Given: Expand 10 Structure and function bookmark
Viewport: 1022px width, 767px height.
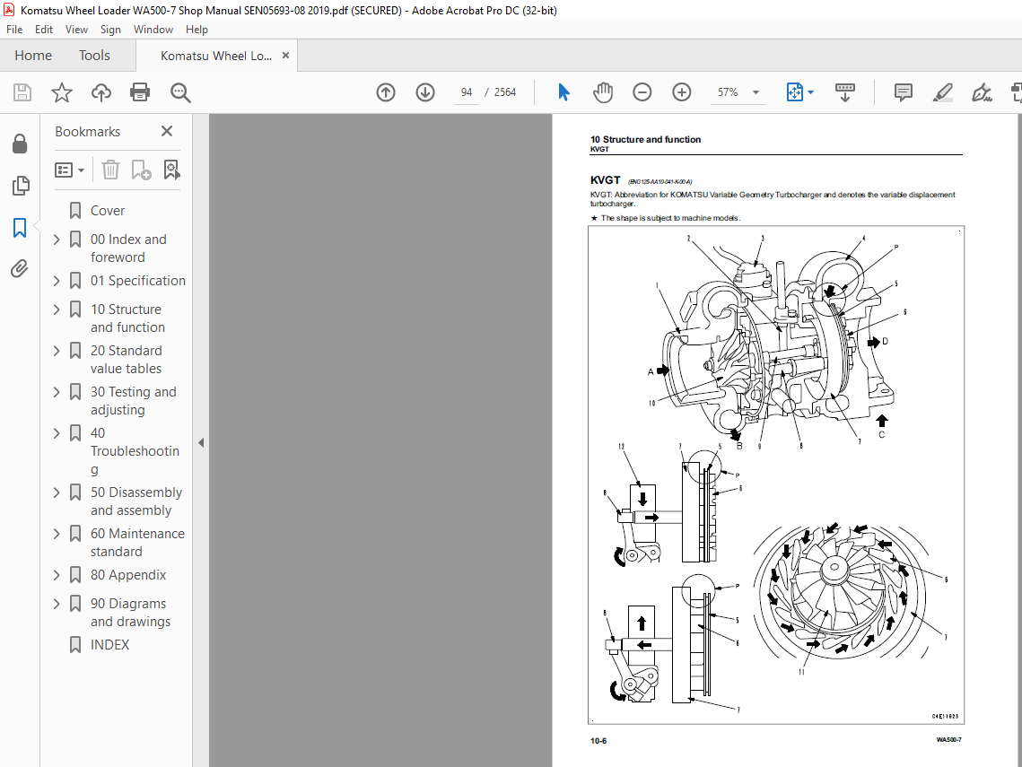Looking at the screenshot, I should pos(57,309).
